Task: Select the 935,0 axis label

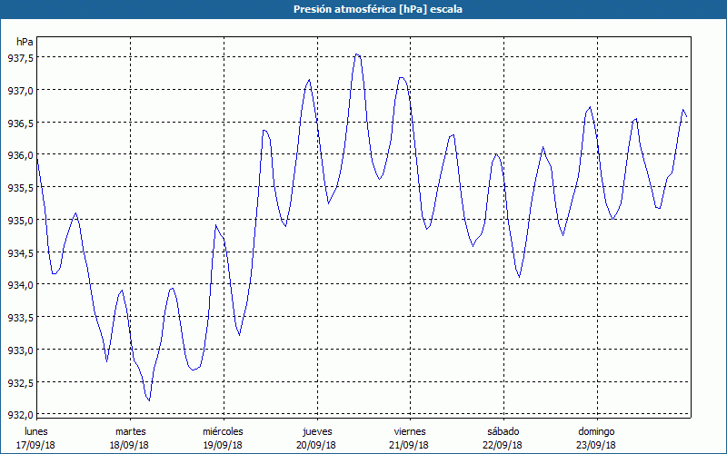Action: (x=20, y=220)
